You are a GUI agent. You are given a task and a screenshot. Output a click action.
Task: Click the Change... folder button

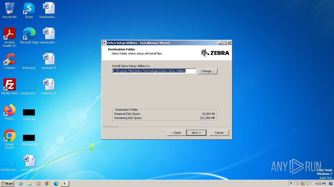pyautogui.click(x=208, y=71)
